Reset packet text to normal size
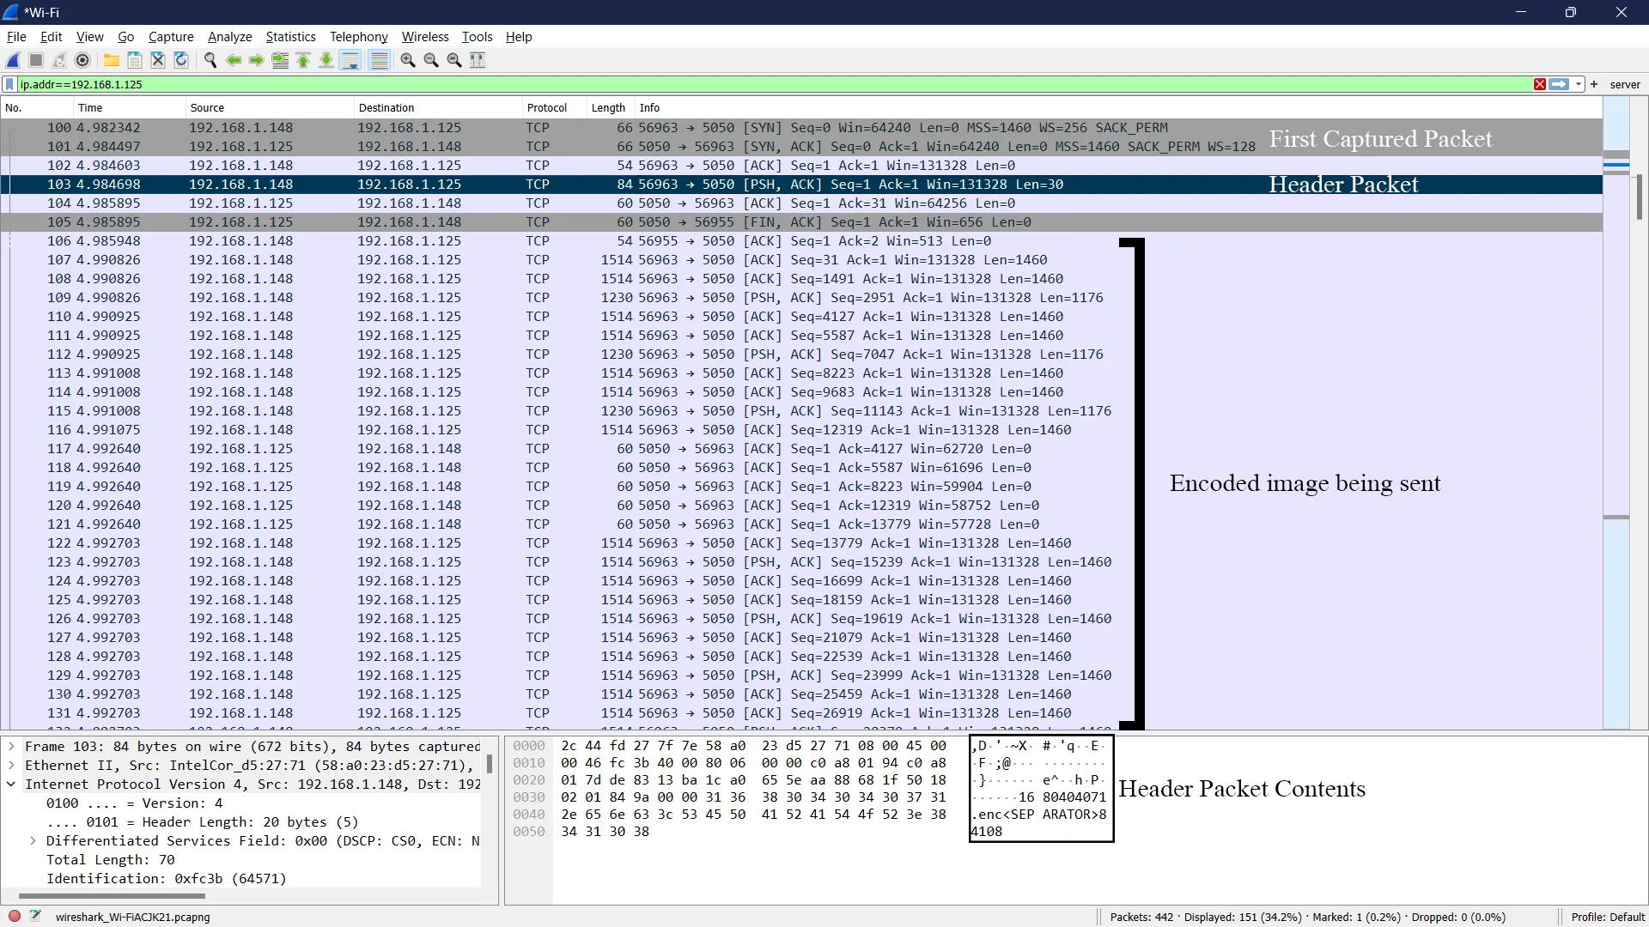 (454, 60)
